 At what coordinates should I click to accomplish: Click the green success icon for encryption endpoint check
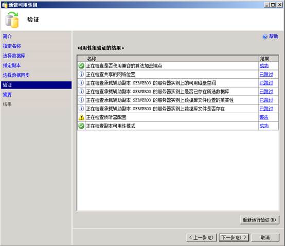click(x=81, y=66)
